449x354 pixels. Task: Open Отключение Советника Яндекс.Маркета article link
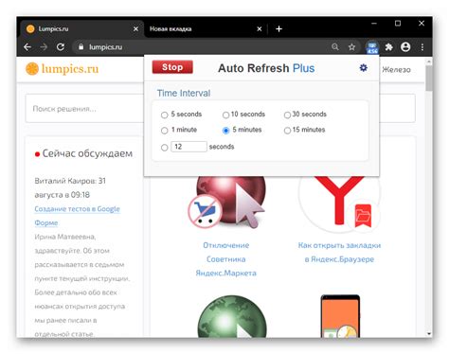[x=226, y=259]
